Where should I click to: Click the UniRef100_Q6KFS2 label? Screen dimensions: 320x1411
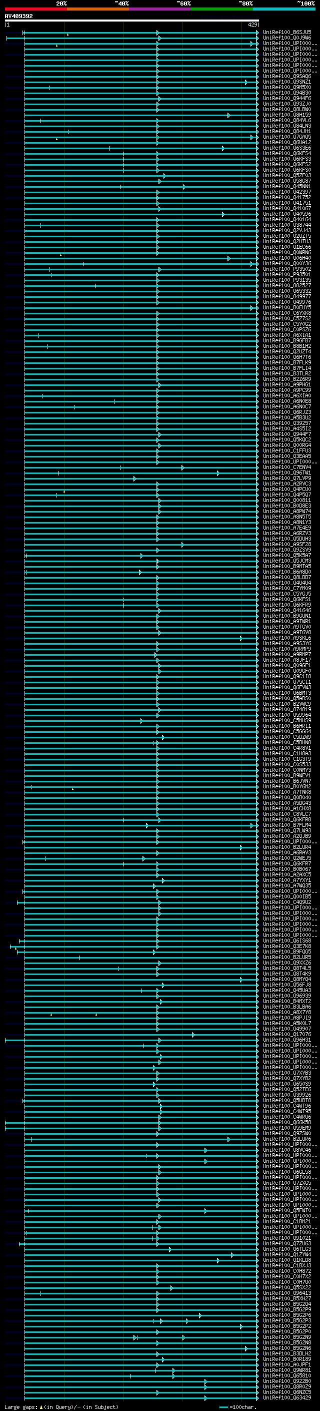(287, 164)
